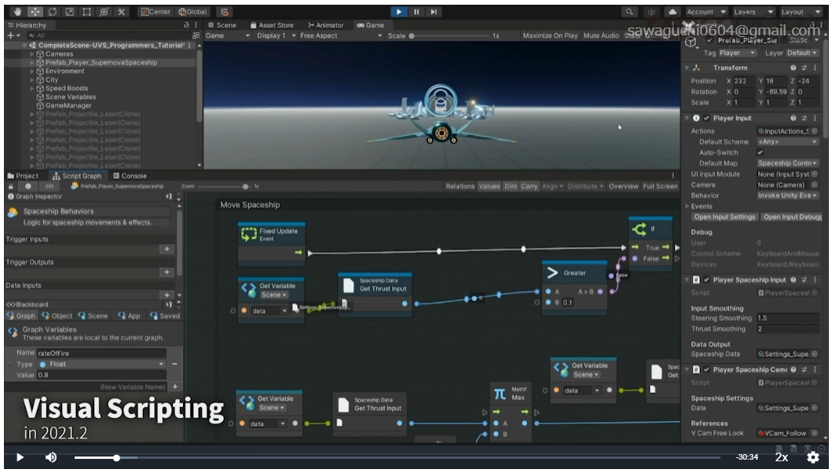This screenshot has height=473, width=832.
Task: Switch to the Console tab
Action: 130,176
